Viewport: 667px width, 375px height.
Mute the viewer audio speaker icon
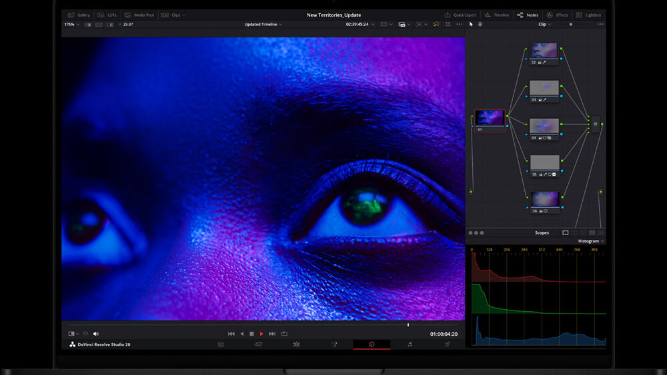tap(96, 334)
